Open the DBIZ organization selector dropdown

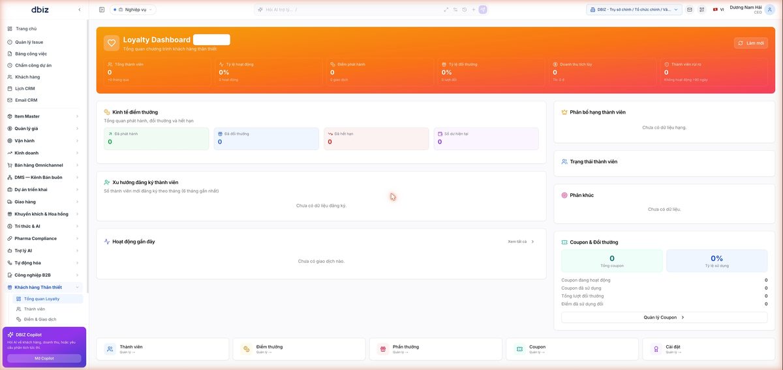(634, 10)
